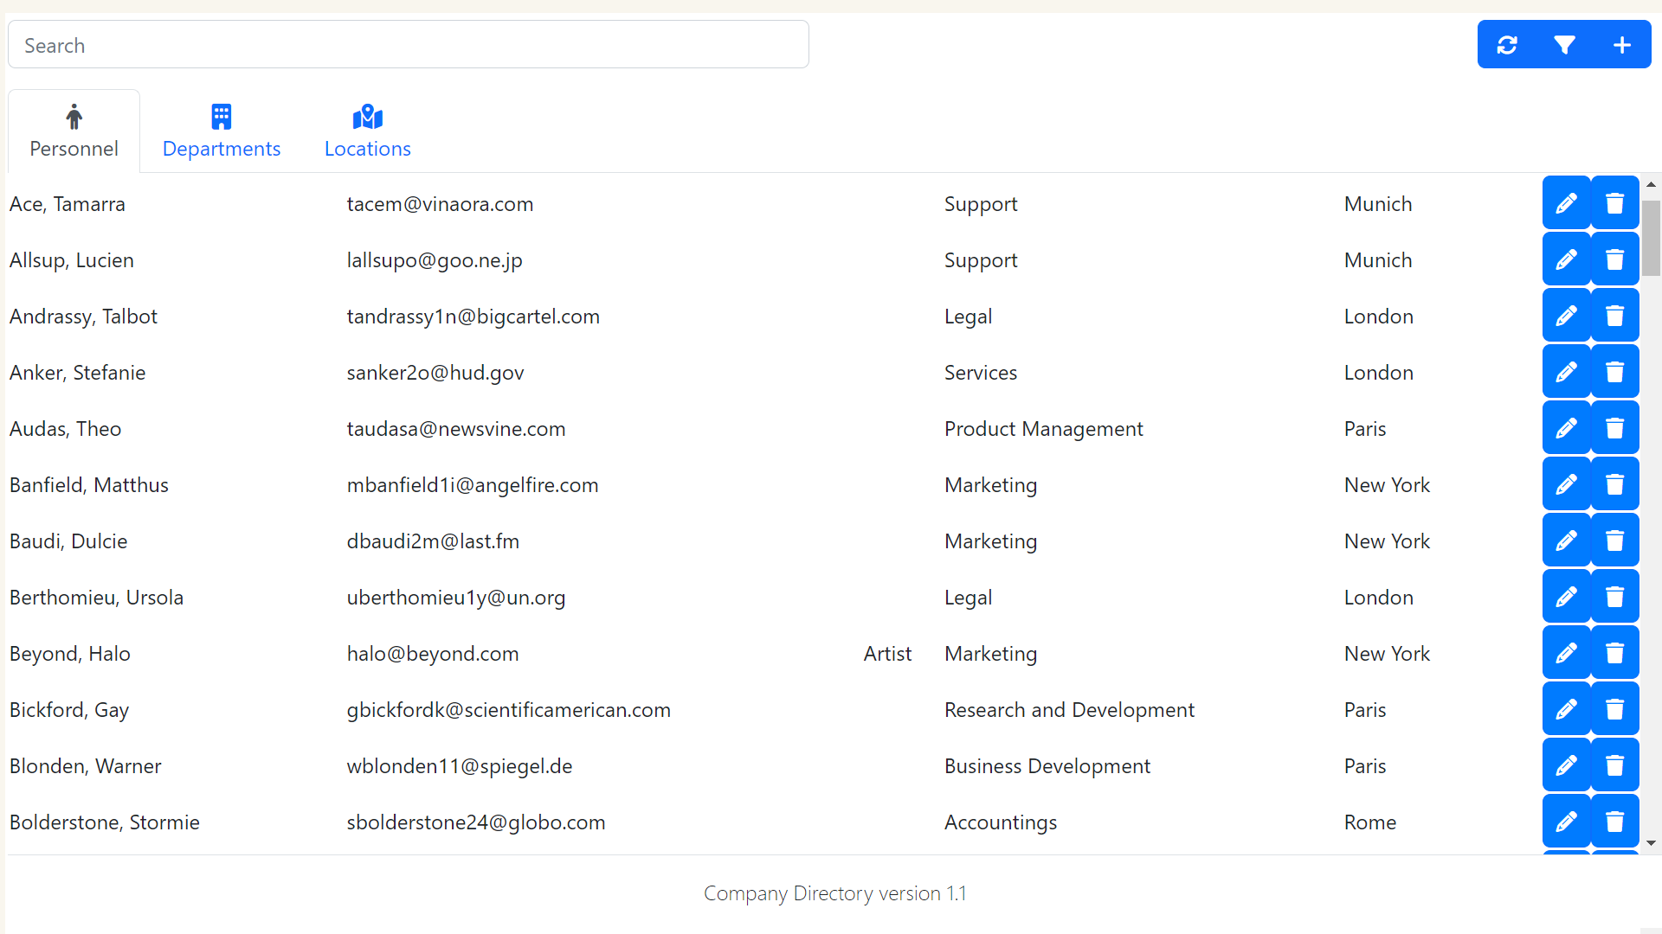The image size is (1662, 934).
Task: Edit Anker, Stefanie's record
Action: 1566,371
